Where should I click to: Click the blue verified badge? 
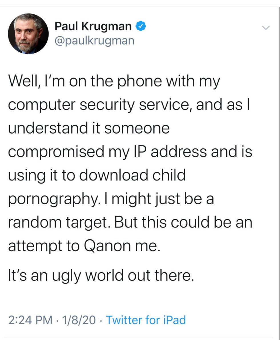tap(141, 26)
